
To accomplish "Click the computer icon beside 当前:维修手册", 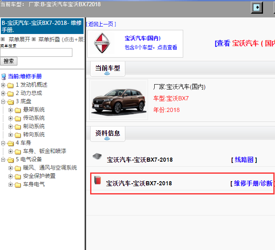I will pos(3,77).
